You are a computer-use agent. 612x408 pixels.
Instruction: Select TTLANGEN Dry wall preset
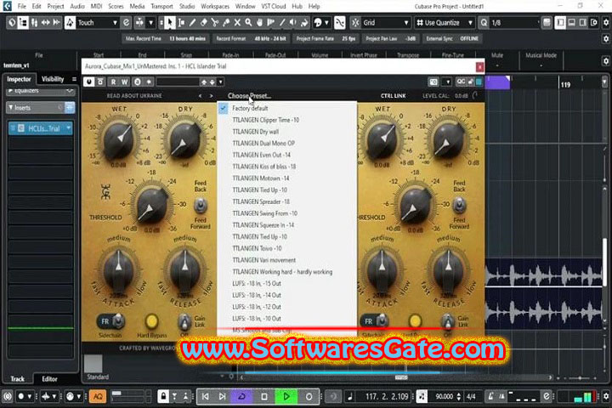coord(287,132)
